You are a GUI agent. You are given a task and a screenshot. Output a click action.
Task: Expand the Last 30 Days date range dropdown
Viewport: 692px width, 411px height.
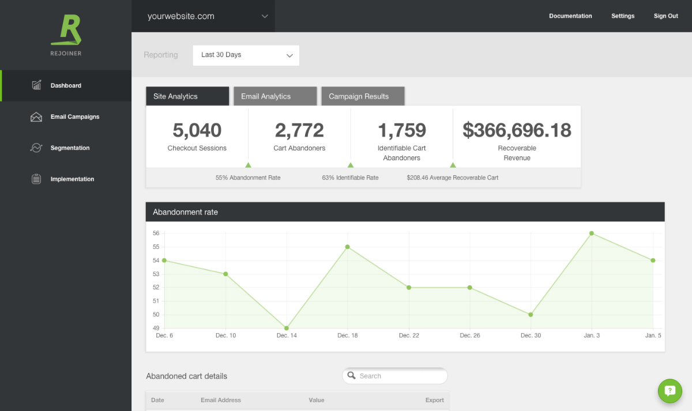[246, 55]
